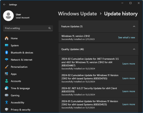Click the System monitor icon
Screen dimensions: 143x113
coord(7,45)
